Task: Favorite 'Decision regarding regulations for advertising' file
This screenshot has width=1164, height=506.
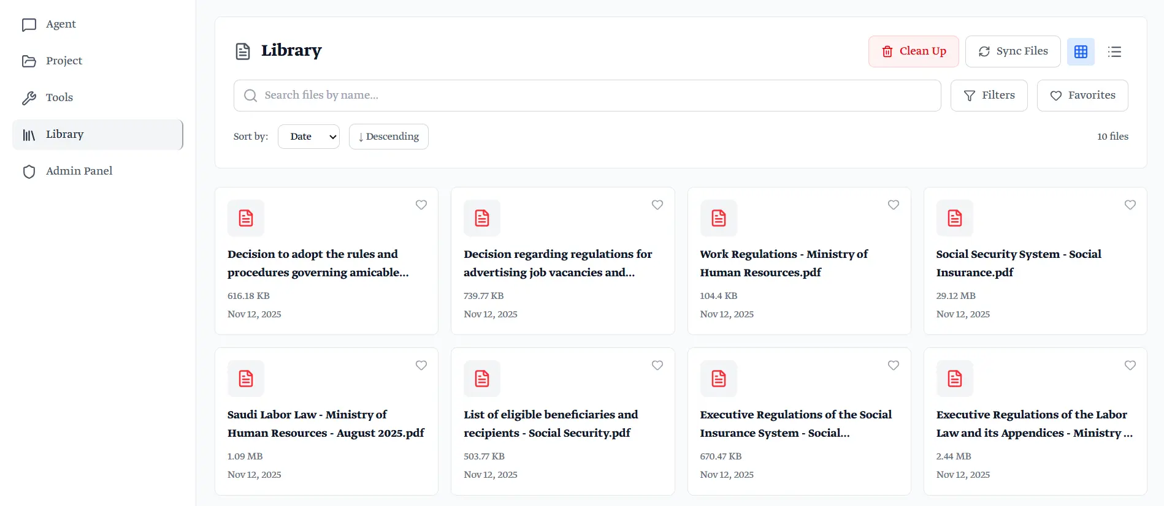Action: tap(657, 205)
